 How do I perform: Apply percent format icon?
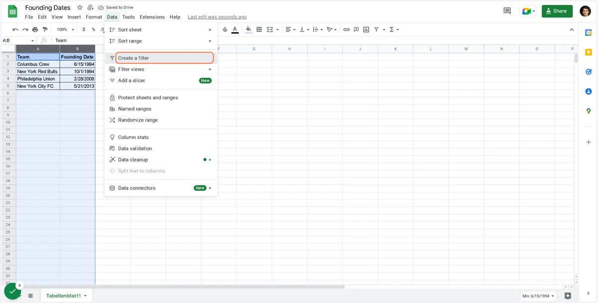[93, 30]
